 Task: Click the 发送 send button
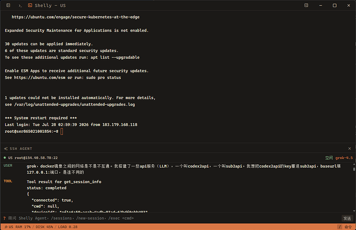coord(347,219)
